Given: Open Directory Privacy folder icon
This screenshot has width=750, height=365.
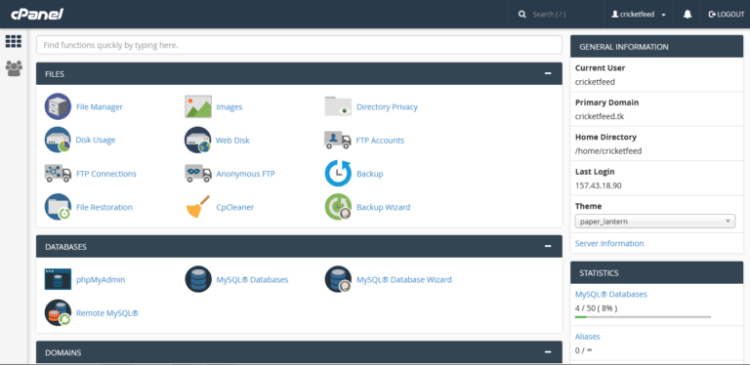Looking at the screenshot, I should click(x=338, y=106).
